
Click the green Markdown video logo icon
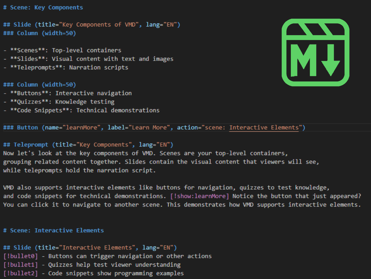(315, 52)
